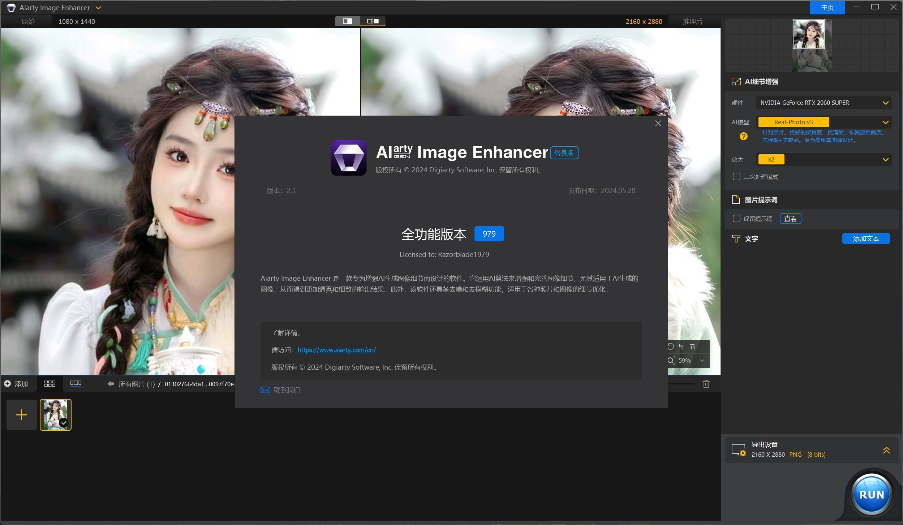
Task: Click the 版本: 2.1 text
Action: tap(281, 190)
